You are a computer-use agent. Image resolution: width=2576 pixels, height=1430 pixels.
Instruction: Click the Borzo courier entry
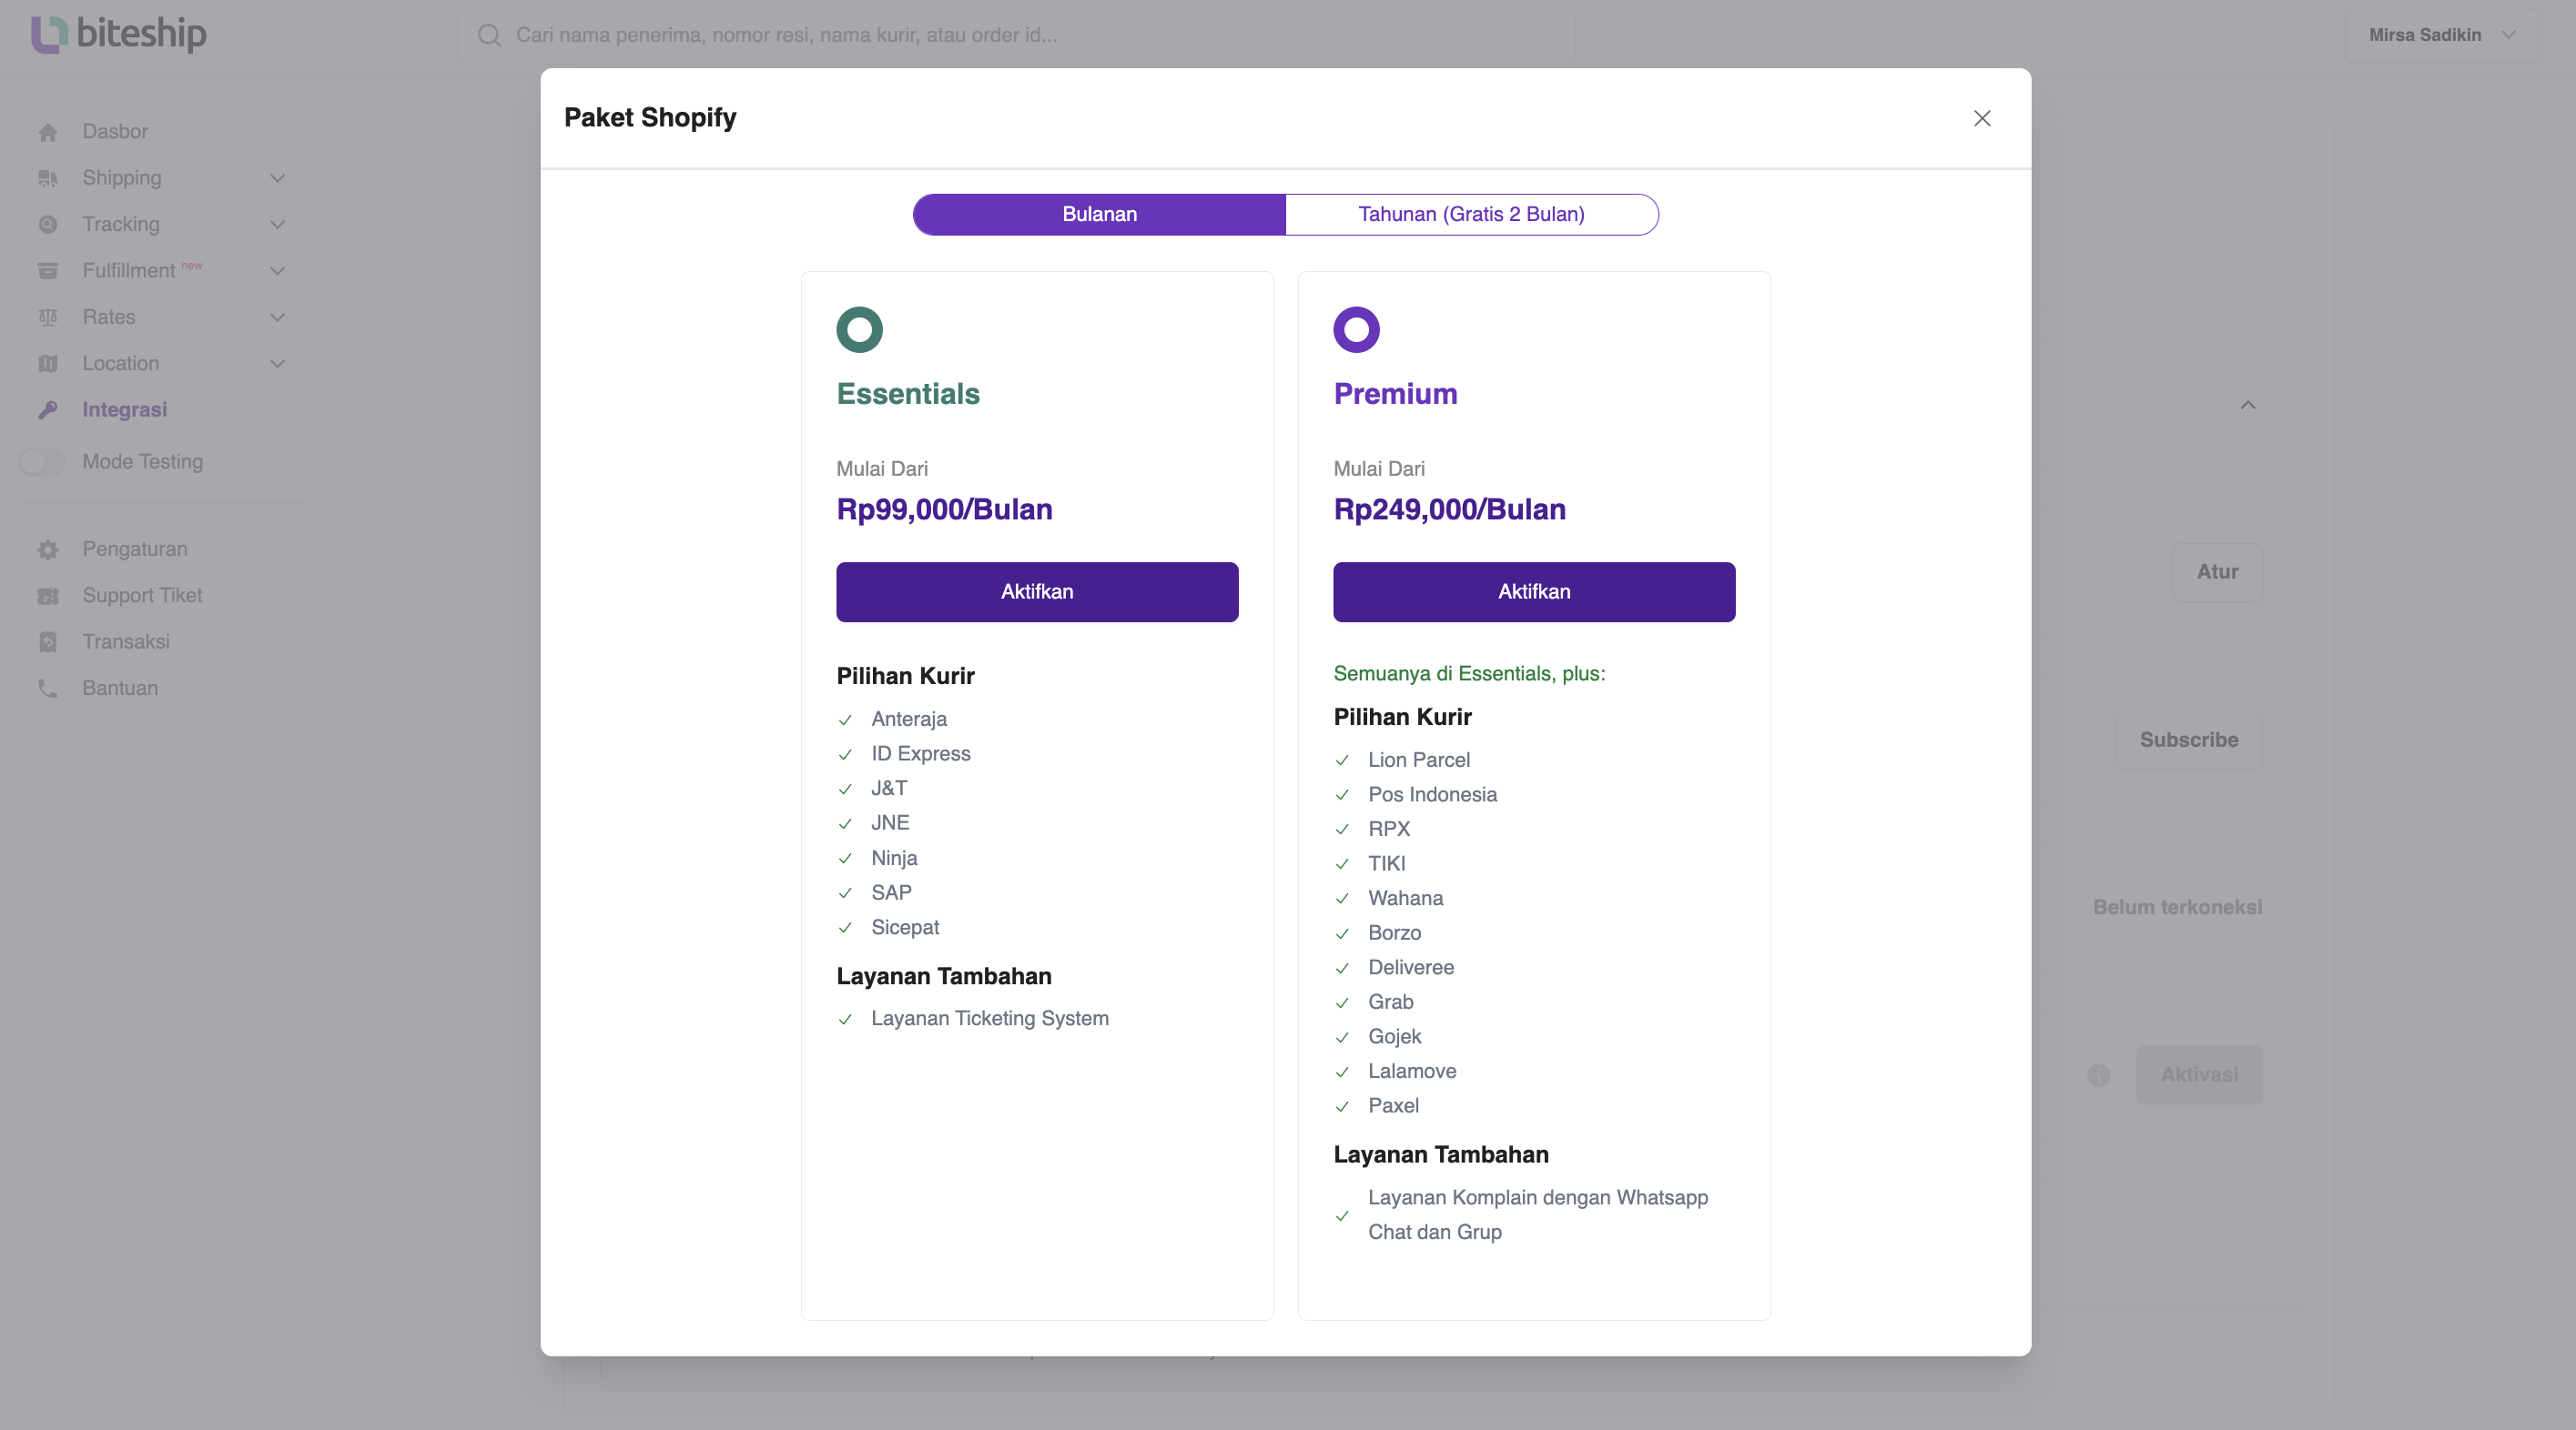coord(1395,932)
